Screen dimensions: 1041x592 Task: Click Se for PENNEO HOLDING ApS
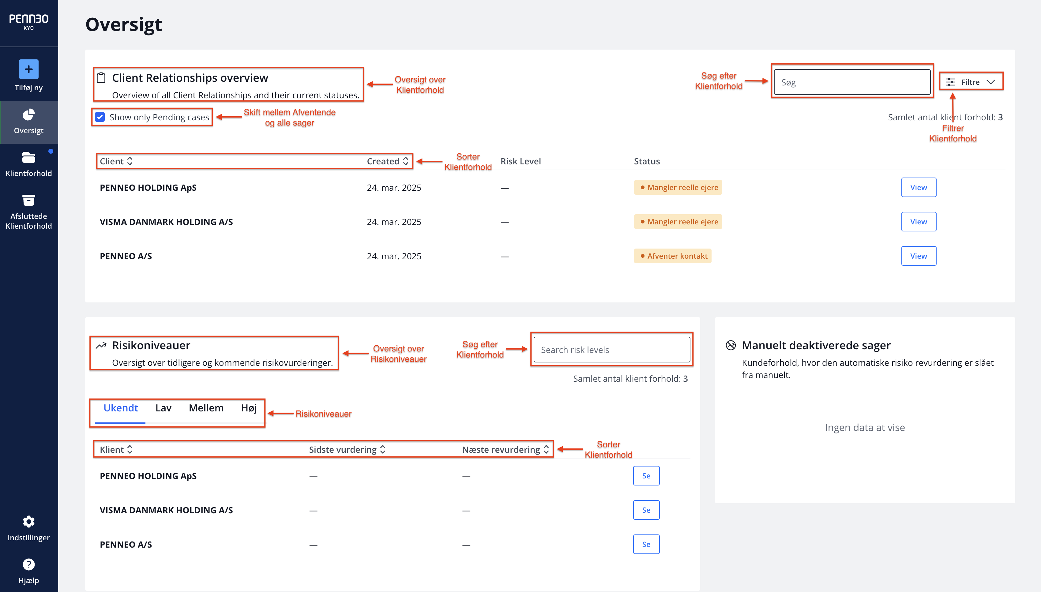(x=646, y=476)
